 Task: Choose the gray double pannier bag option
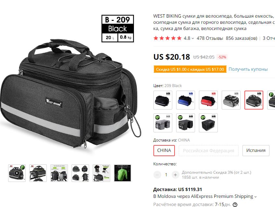(163, 123)
